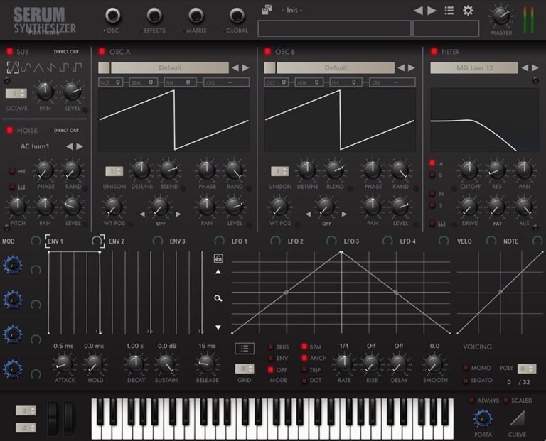Select the sine SUB waveform

[26, 67]
